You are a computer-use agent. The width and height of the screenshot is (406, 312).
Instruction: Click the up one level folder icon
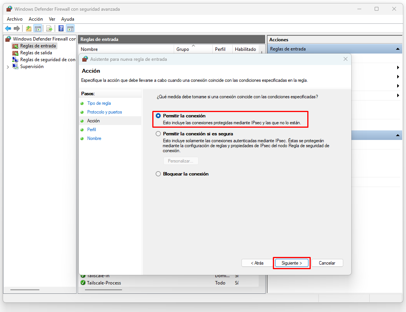[x=28, y=28]
